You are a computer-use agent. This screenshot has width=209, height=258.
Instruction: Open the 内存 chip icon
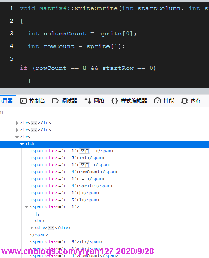[185, 101]
